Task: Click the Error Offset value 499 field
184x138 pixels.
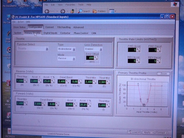Action: [x=90, y=58]
